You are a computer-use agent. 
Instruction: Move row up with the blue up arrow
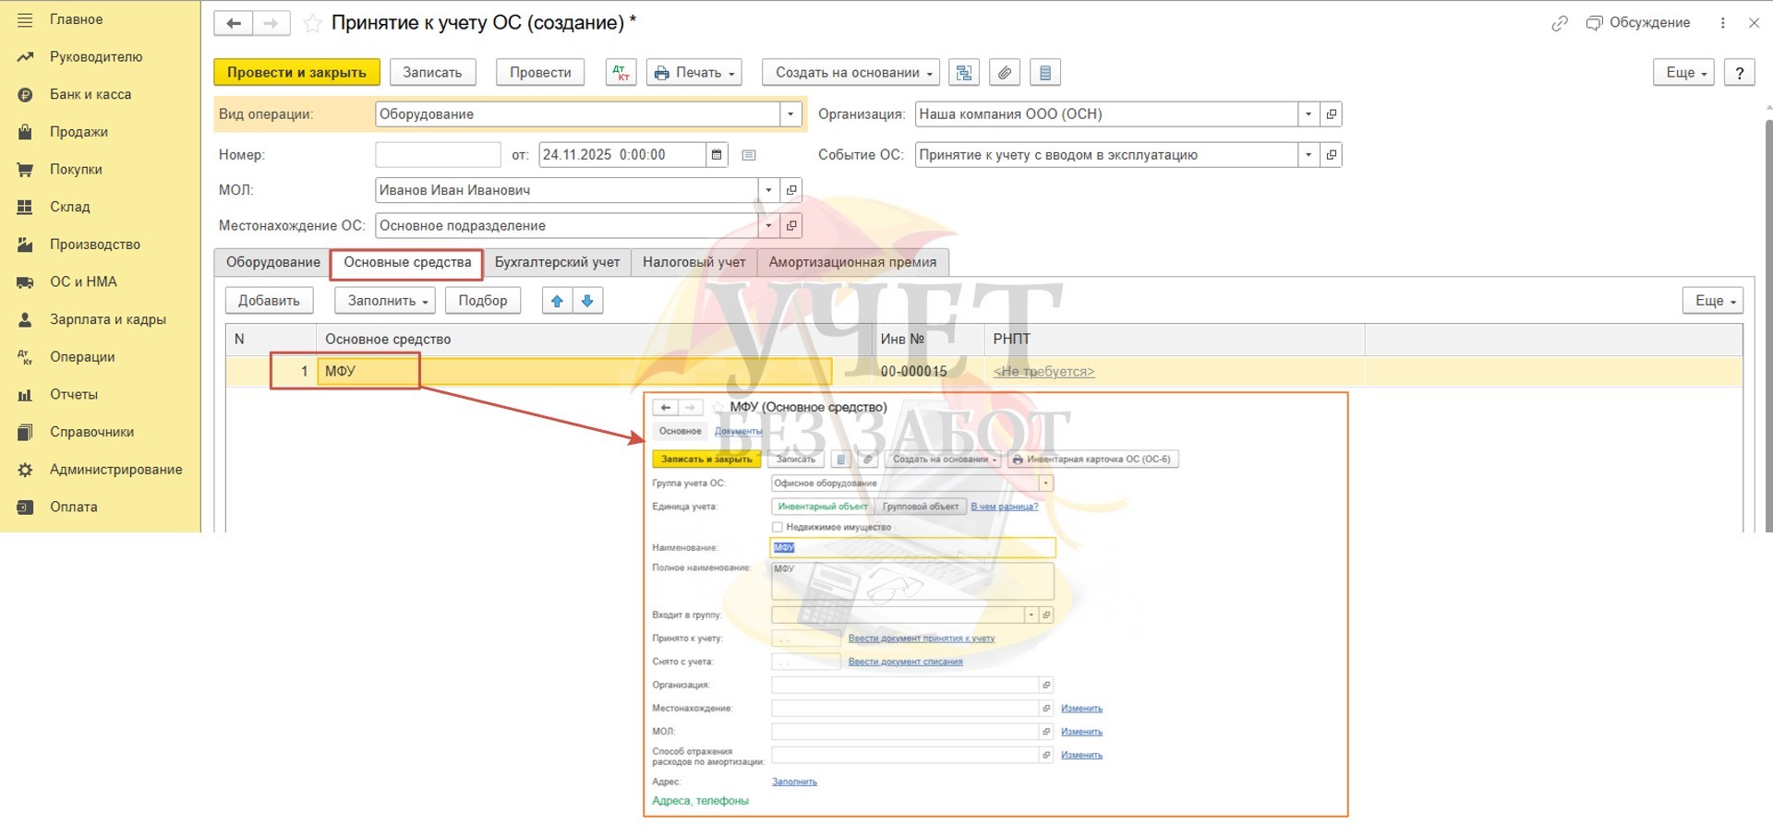557,301
